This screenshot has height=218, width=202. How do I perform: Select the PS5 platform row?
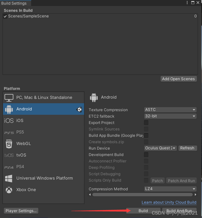[43, 132]
